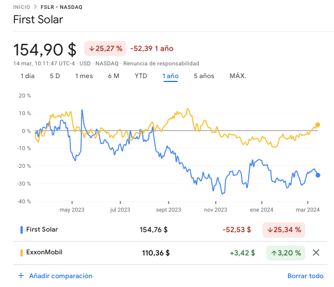334x287 pixels.
Task: Click the red 25,27 % change badge
Action: [105, 49]
